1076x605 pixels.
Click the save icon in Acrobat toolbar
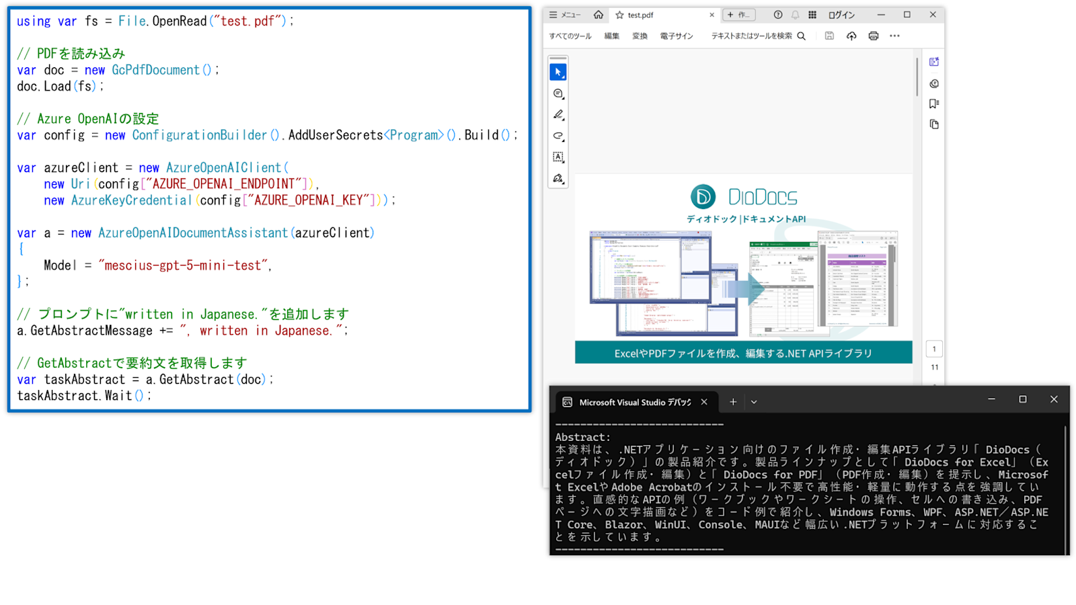[x=829, y=36]
